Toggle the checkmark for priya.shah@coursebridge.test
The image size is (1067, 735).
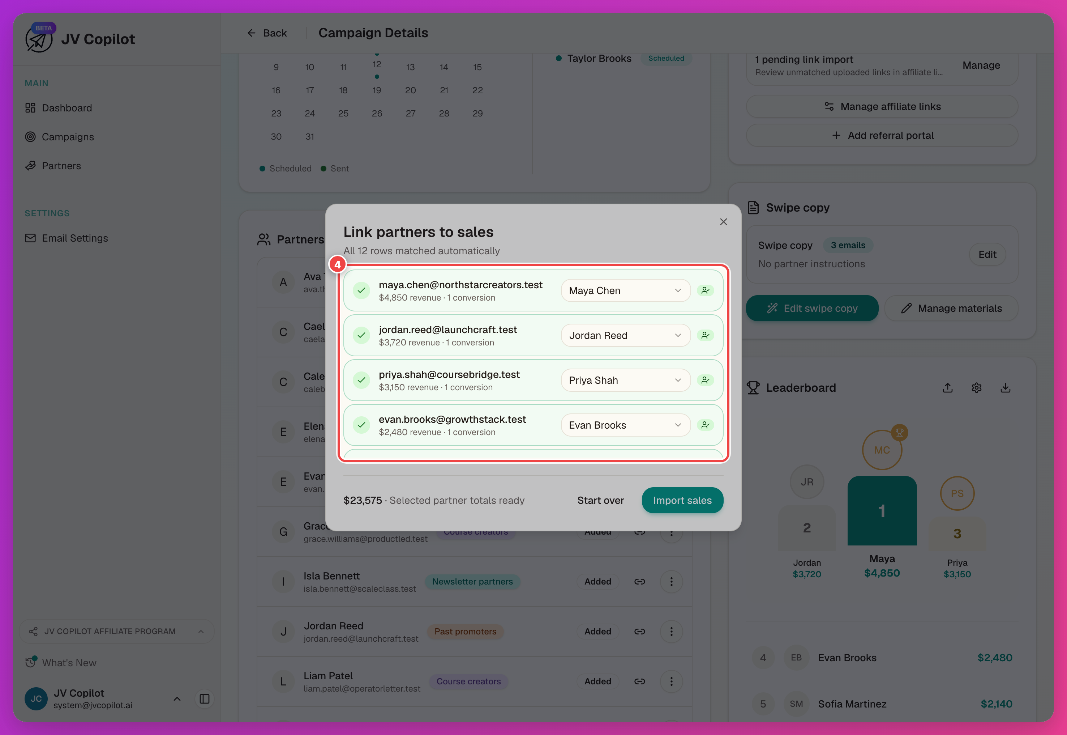pos(362,381)
